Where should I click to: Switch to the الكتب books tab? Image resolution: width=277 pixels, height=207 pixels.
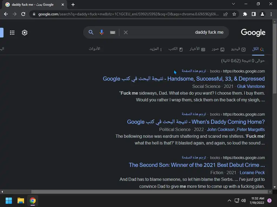(175, 49)
